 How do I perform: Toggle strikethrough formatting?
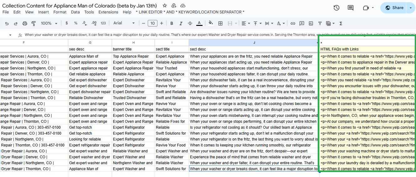click(190, 23)
